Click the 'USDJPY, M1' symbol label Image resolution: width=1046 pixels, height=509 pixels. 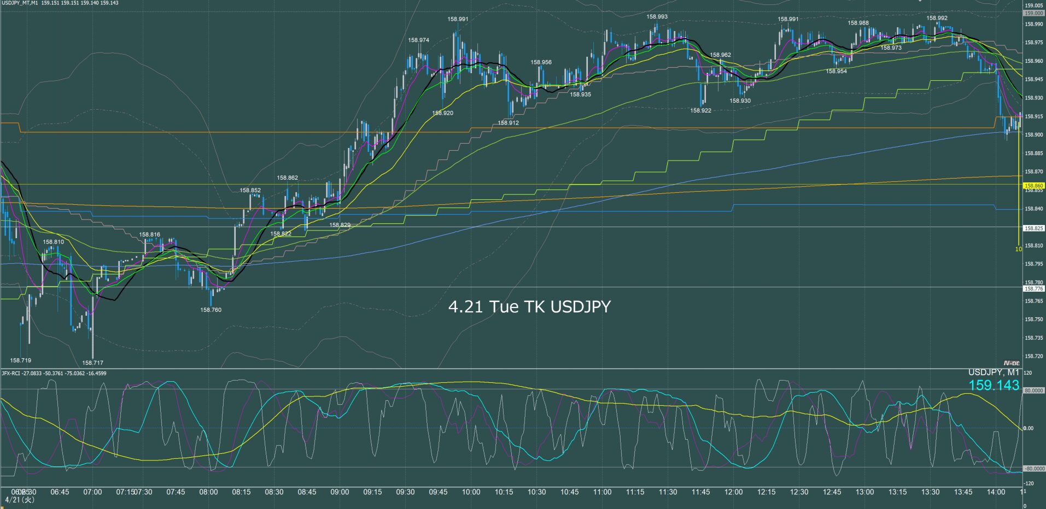[x=994, y=373]
